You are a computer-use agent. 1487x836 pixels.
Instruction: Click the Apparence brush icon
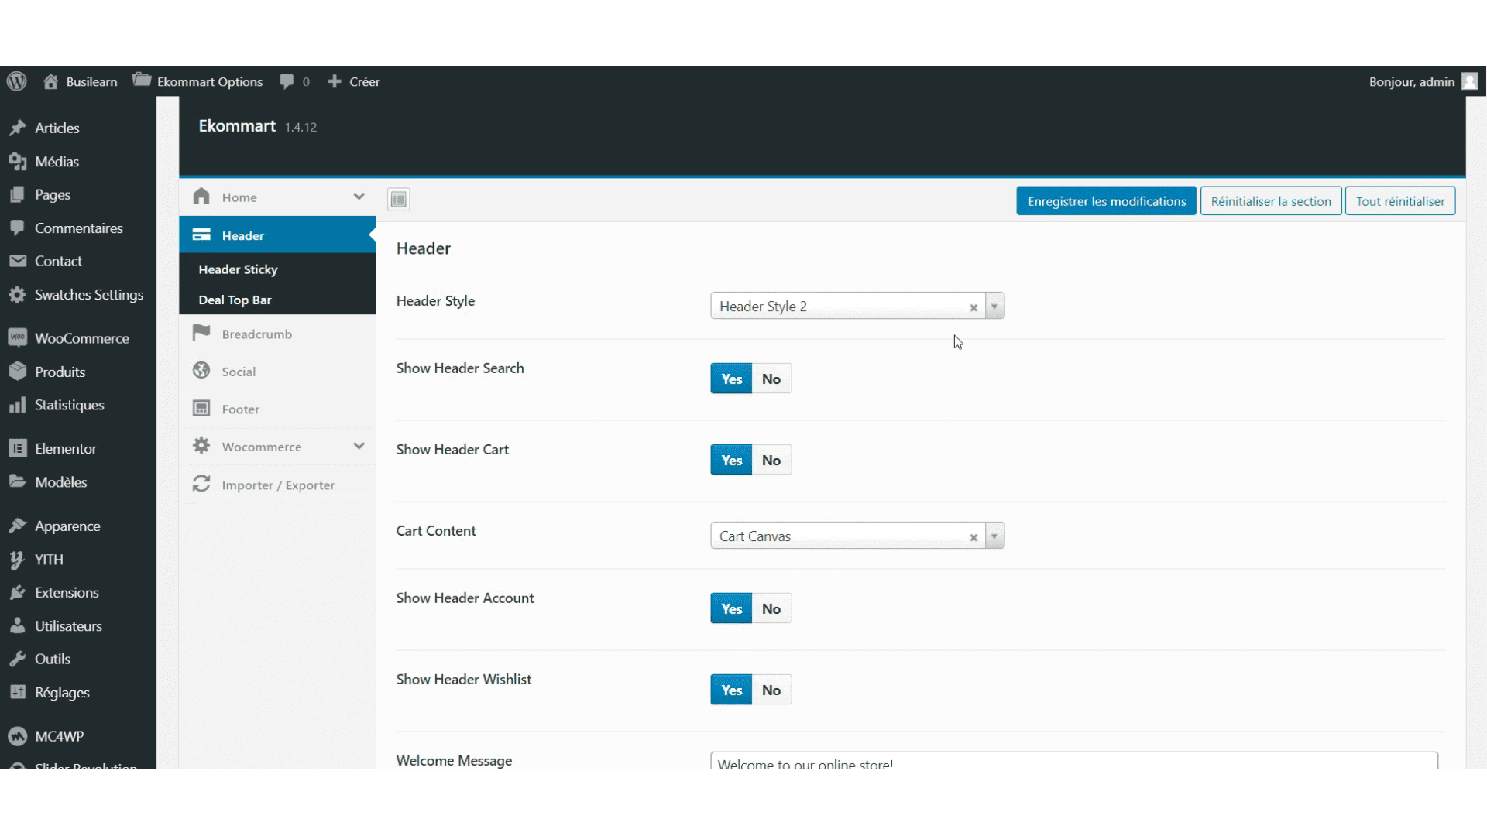click(18, 526)
